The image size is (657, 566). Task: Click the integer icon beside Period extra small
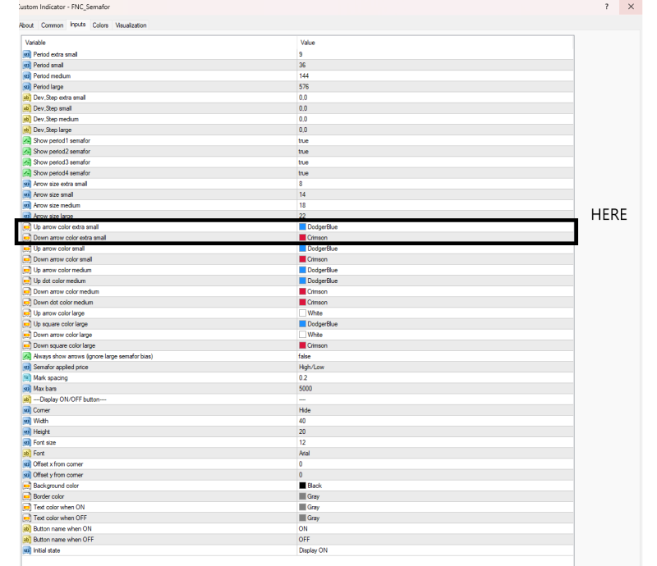[27, 54]
